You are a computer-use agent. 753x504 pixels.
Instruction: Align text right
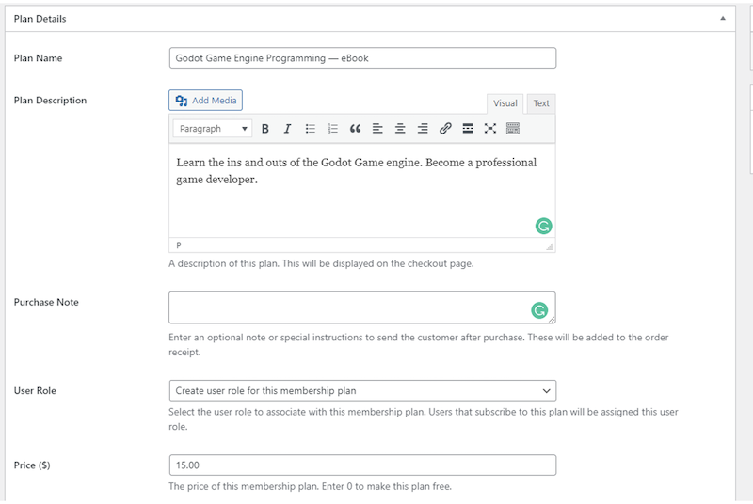(423, 129)
